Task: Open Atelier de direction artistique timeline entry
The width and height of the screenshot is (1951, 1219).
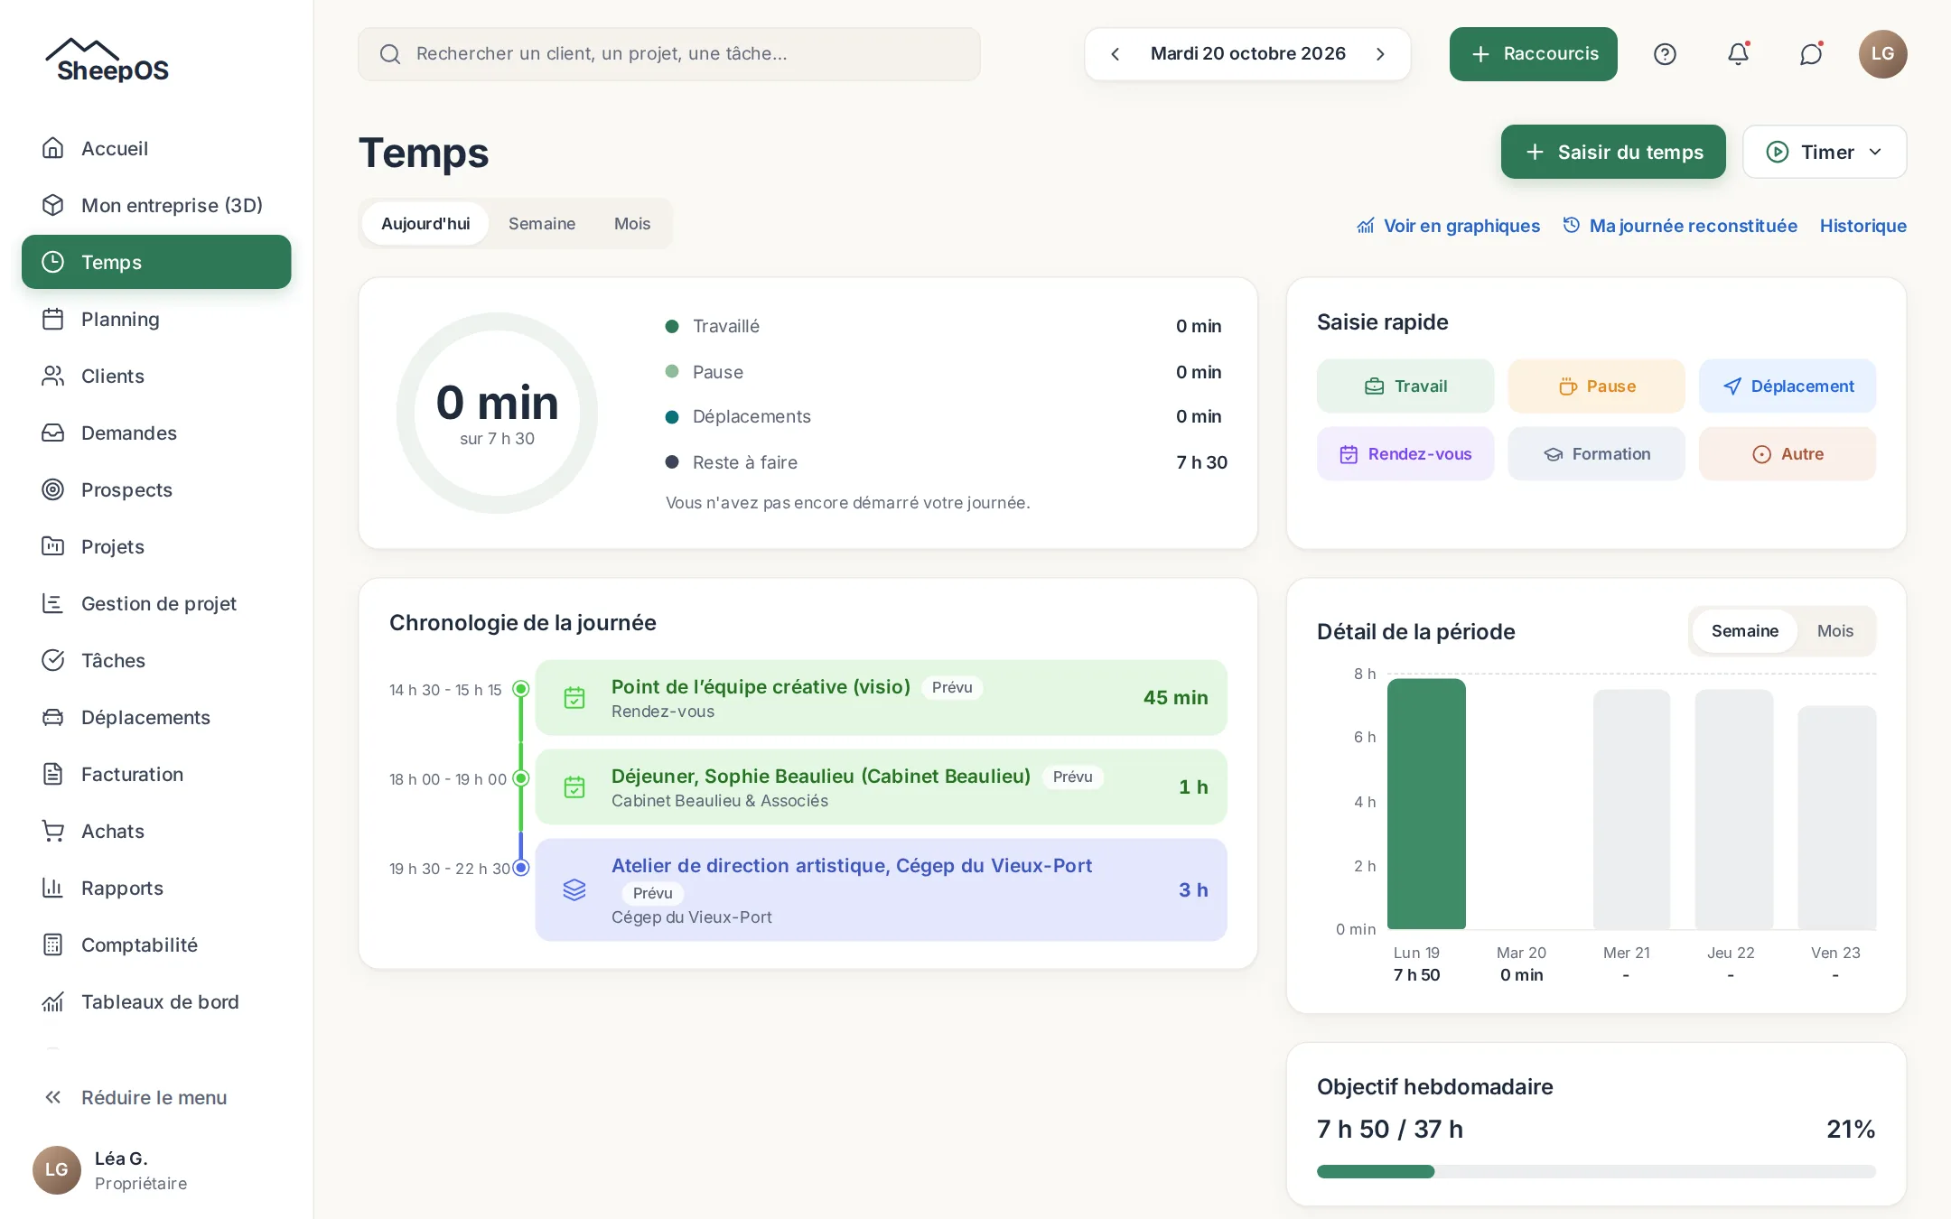Action: pyautogui.click(x=881, y=889)
